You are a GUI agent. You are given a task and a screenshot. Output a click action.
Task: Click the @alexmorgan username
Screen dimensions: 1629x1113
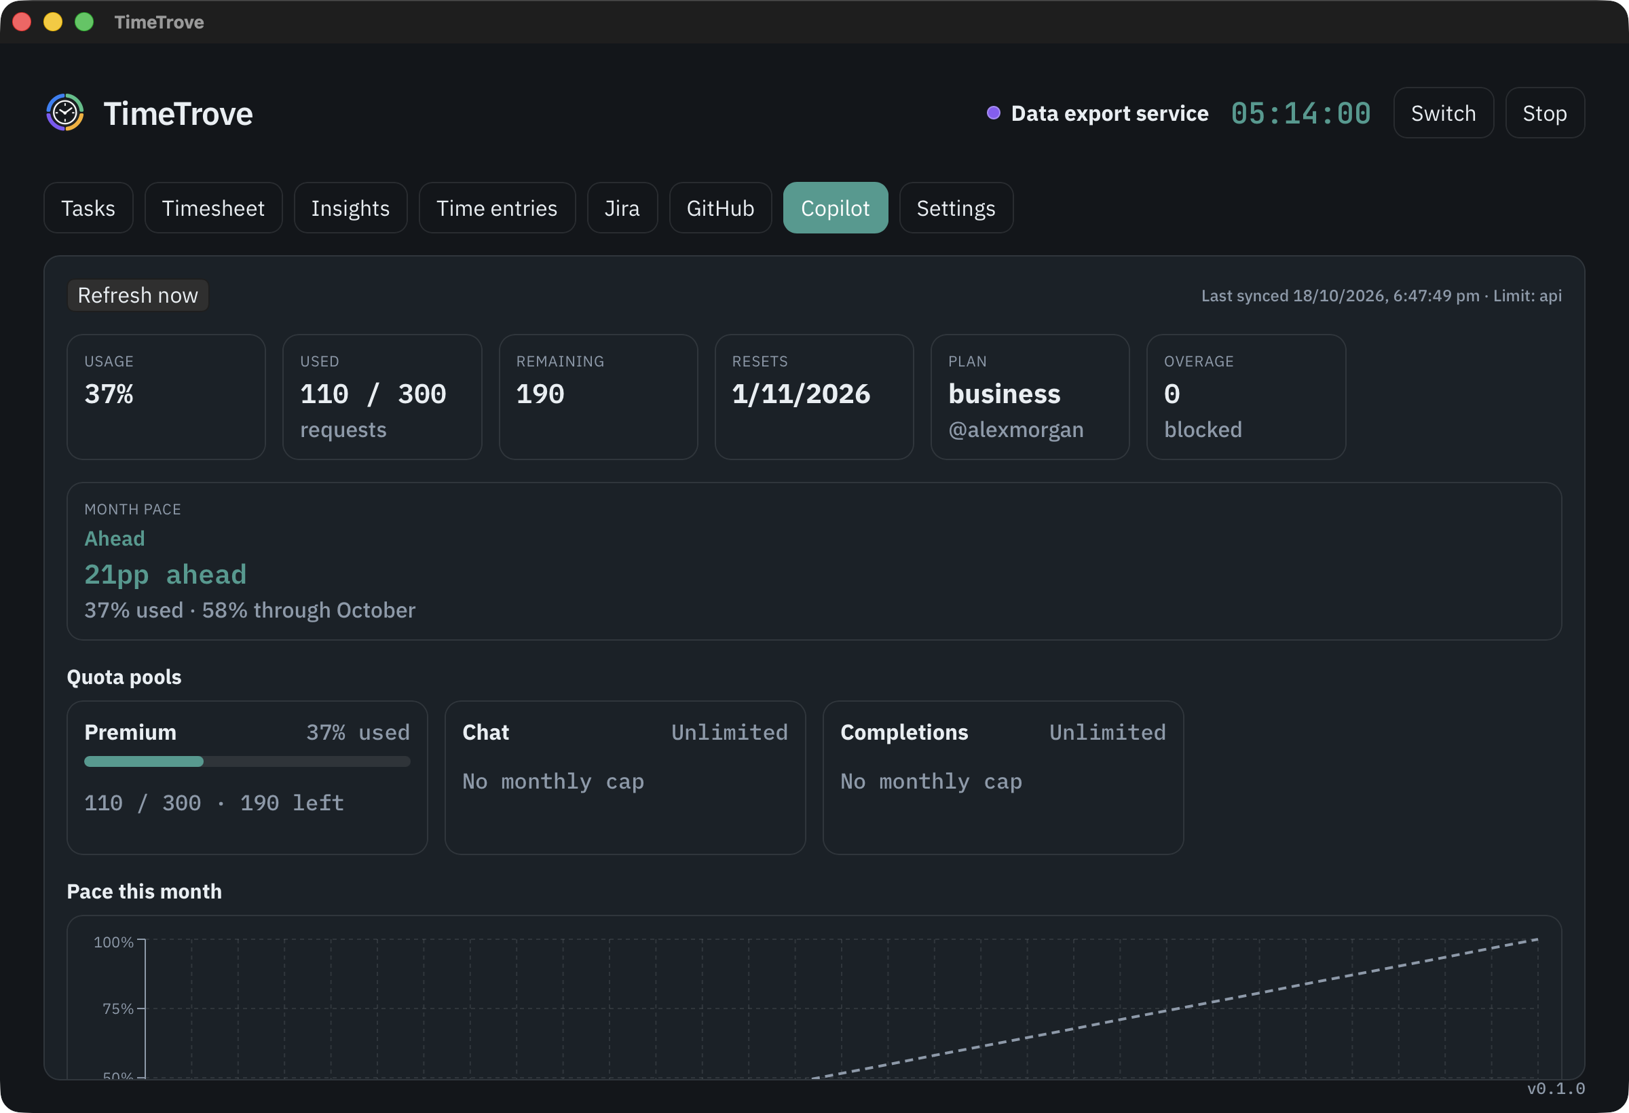coord(1015,429)
